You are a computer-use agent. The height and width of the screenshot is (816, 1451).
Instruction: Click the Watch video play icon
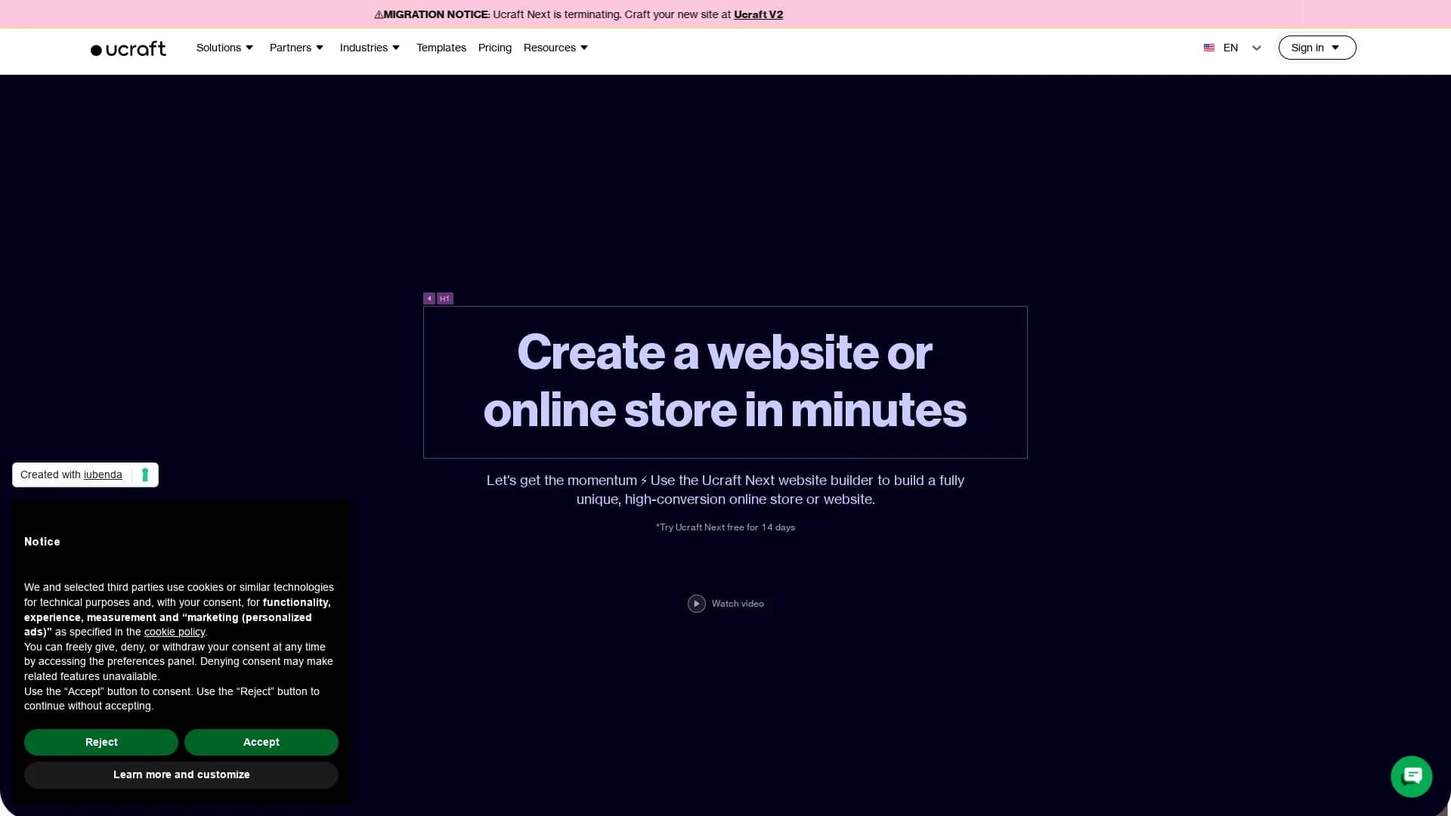point(696,604)
